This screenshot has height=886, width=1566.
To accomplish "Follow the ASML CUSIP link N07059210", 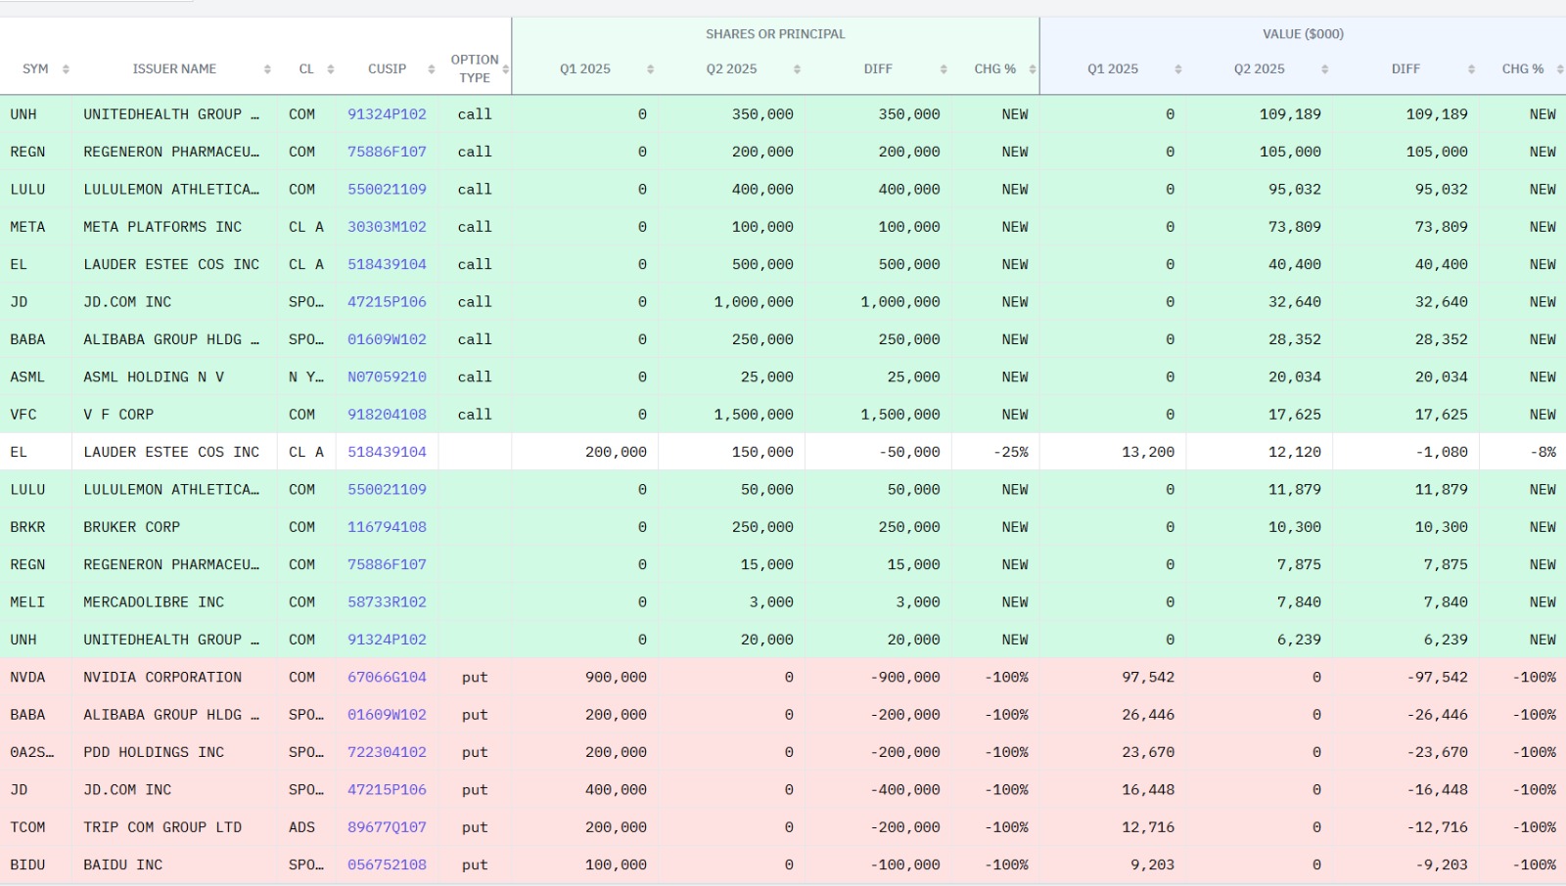I will 387,377.
